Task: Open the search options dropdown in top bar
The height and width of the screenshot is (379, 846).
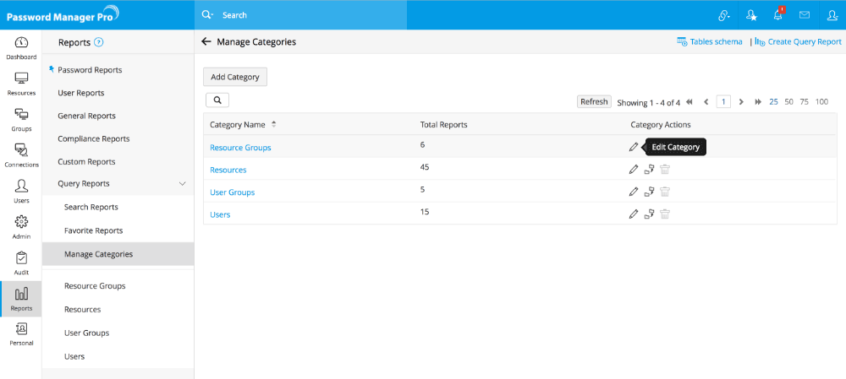Action: [x=208, y=15]
